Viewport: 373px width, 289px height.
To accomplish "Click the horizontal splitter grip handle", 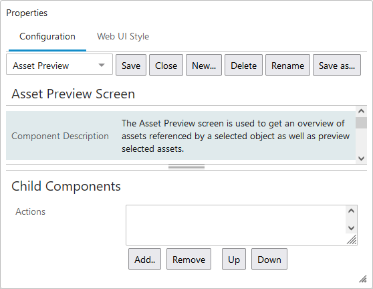I will (186, 167).
